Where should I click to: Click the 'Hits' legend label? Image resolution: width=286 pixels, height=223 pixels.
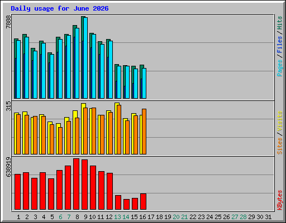tap(279, 23)
